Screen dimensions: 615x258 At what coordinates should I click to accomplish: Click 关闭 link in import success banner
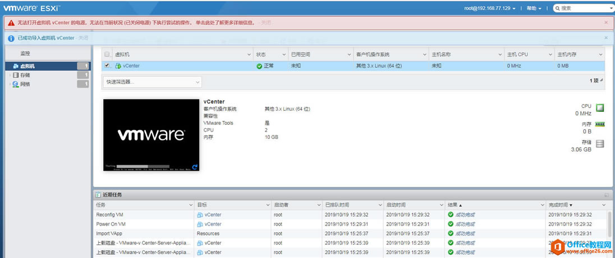click(83, 38)
